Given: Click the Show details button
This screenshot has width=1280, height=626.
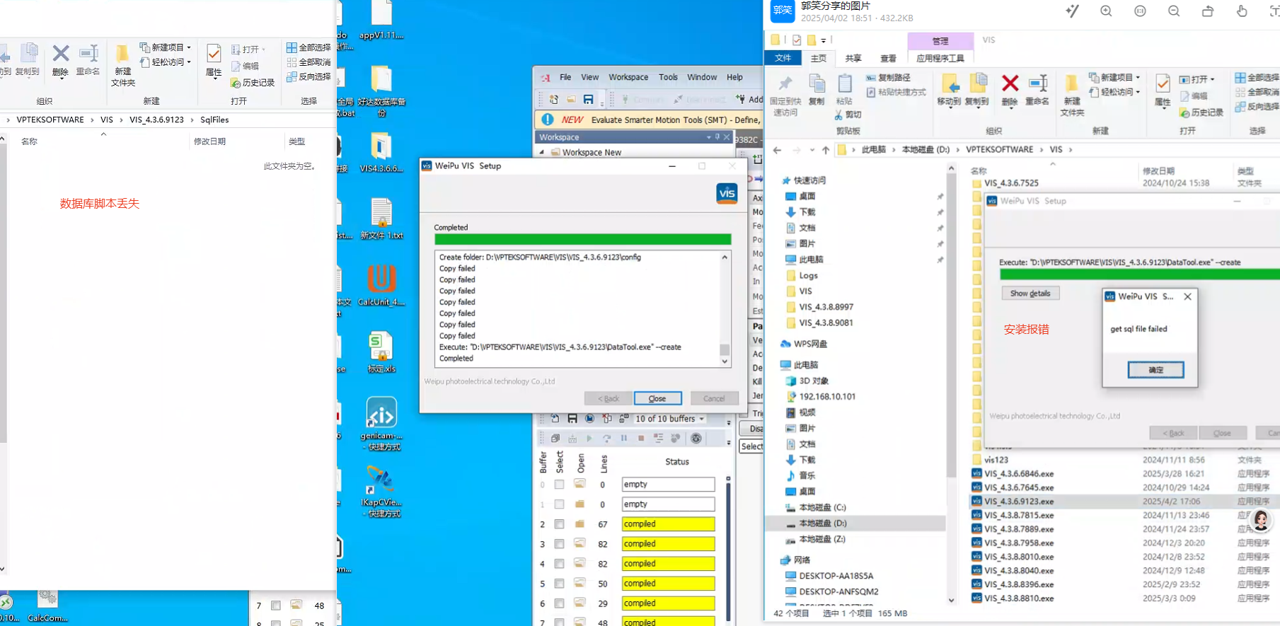Looking at the screenshot, I should coord(1030,294).
